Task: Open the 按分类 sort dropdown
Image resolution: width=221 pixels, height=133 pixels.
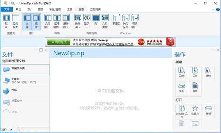Action: click(78, 21)
